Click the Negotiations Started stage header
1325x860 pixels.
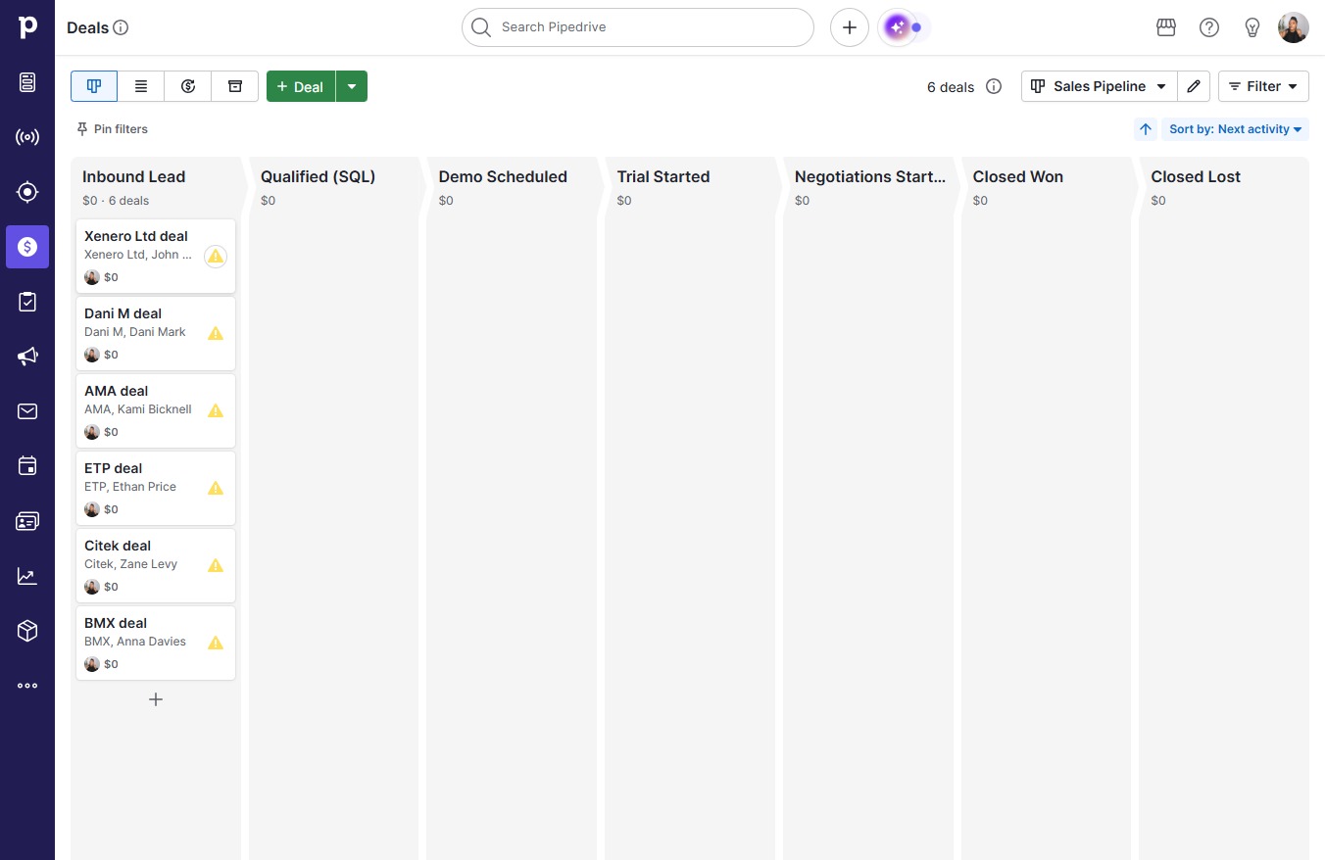(x=870, y=176)
